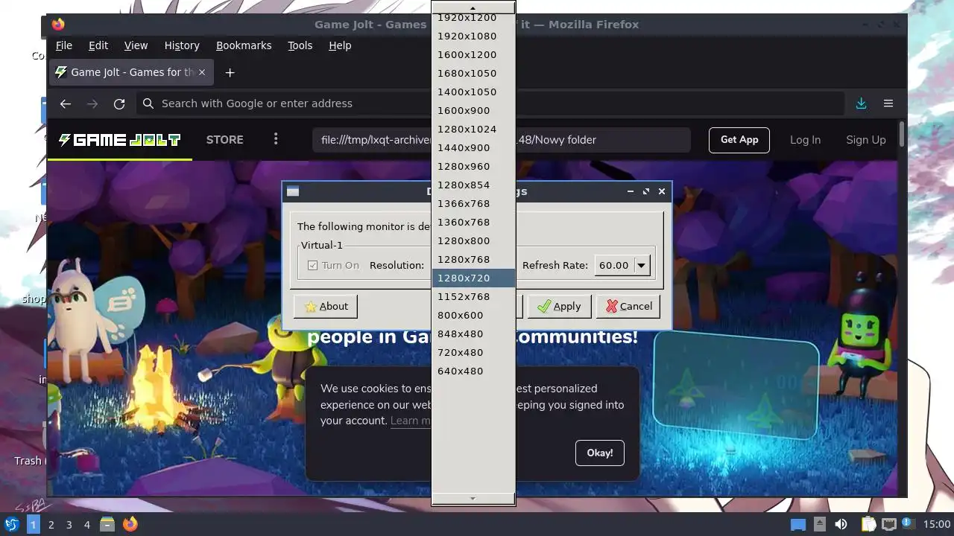
Task: Open the volume control tray icon
Action: (x=841, y=524)
